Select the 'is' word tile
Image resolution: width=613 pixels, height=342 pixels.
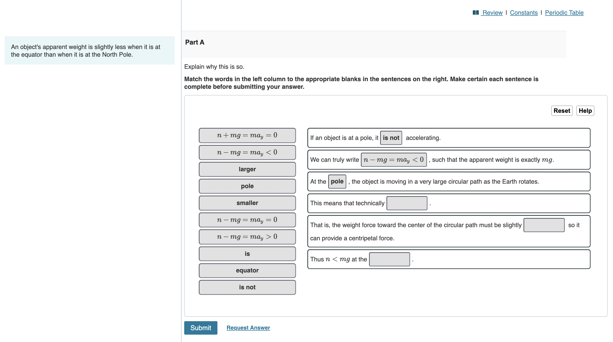(247, 253)
